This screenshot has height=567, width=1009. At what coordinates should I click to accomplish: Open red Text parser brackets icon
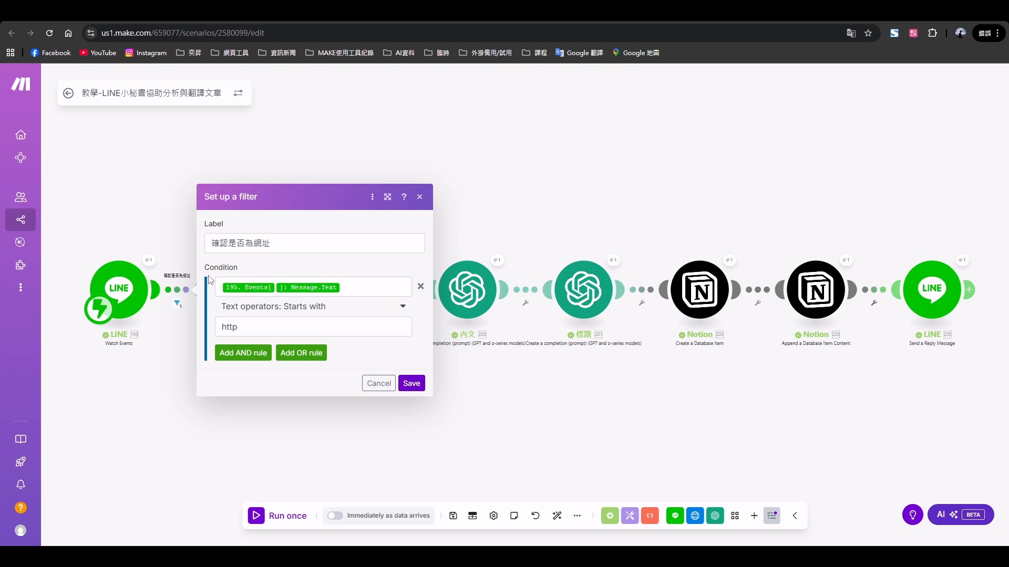pyautogui.click(x=650, y=516)
